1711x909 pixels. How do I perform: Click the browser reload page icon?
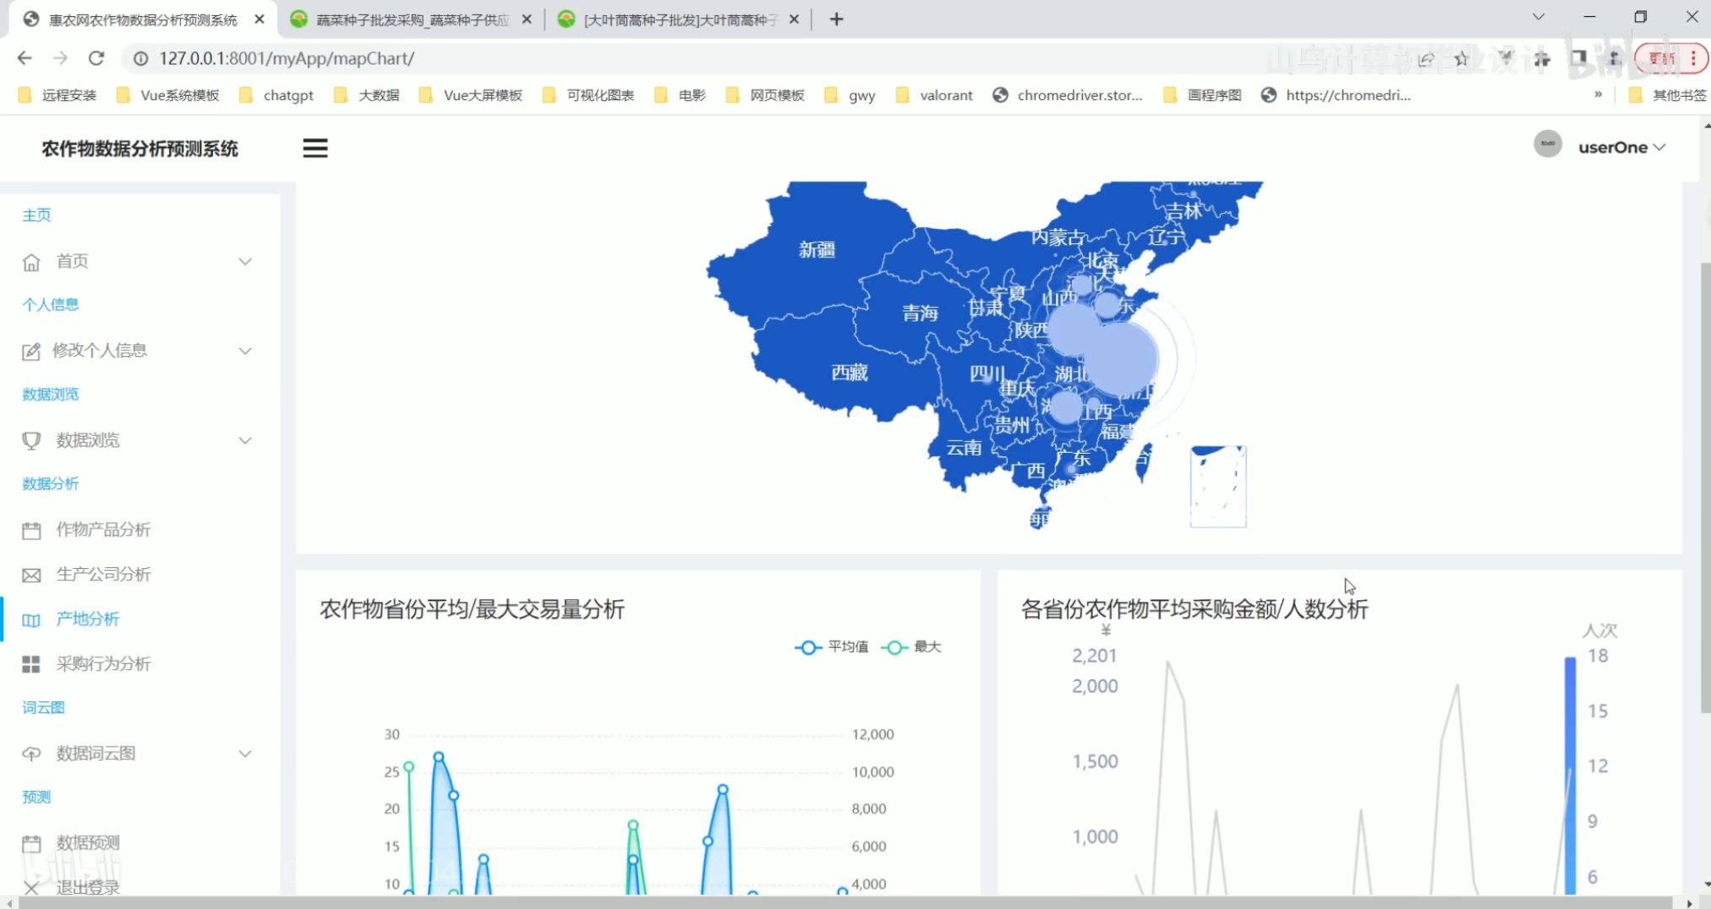tap(96, 58)
